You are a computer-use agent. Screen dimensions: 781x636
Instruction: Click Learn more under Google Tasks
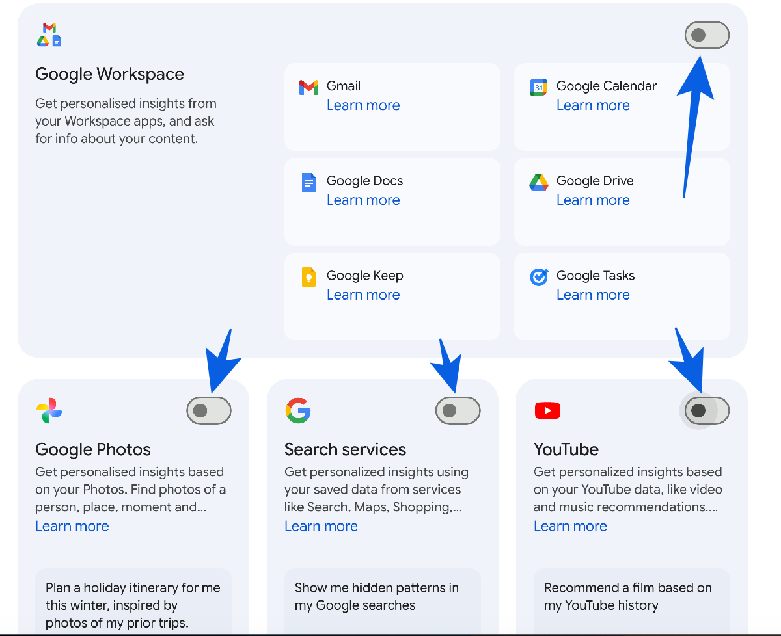[x=593, y=295]
